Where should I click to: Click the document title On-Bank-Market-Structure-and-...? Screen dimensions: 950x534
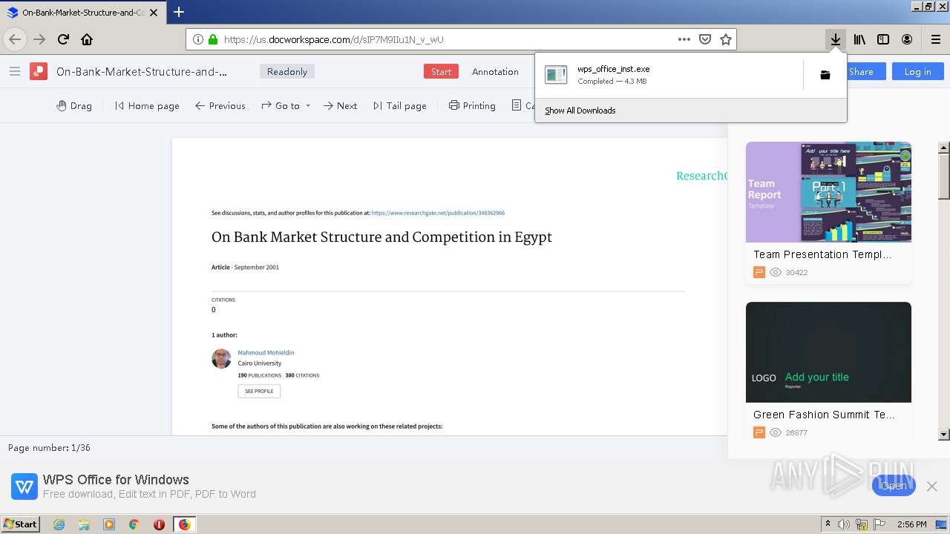click(142, 71)
